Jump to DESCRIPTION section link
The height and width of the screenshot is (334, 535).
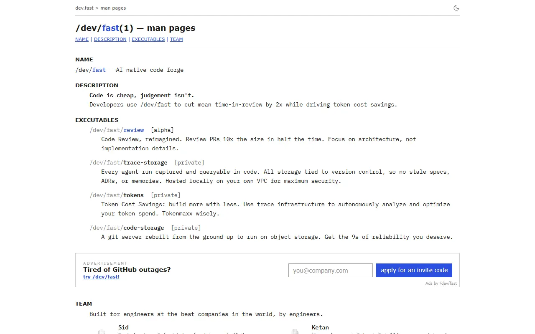pos(110,39)
